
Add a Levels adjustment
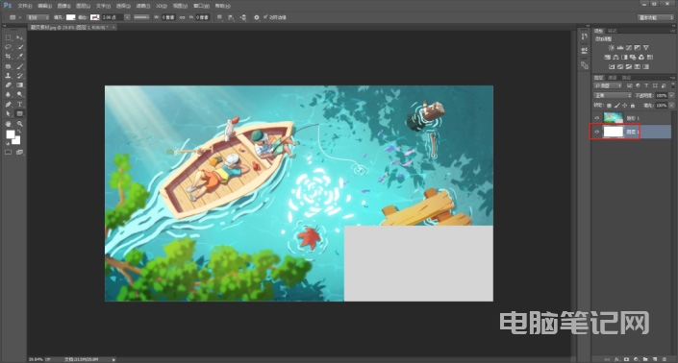click(x=620, y=47)
